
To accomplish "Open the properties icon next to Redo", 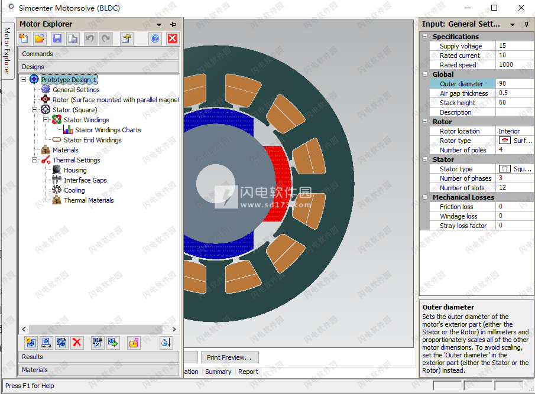I will tap(127, 38).
